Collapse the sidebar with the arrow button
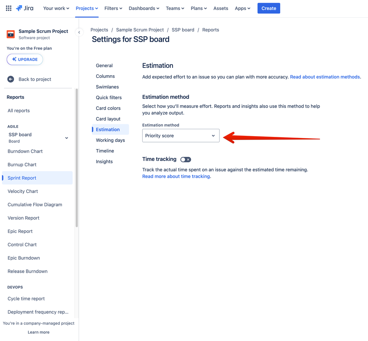Image resolution: width=368 pixels, height=341 pixels. (x=79, y=32)
